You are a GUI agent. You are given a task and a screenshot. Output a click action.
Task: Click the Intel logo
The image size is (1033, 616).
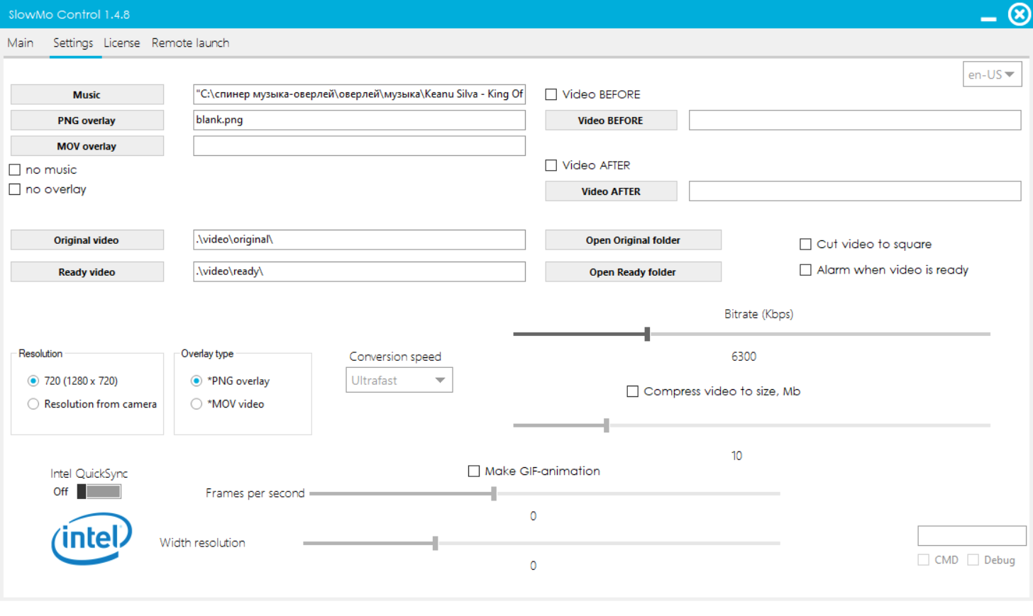coord(92,539)
